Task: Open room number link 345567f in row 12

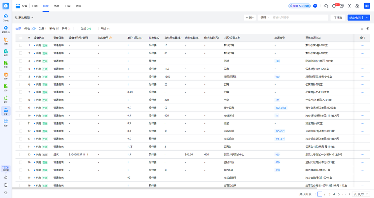Action: [280, 131]
